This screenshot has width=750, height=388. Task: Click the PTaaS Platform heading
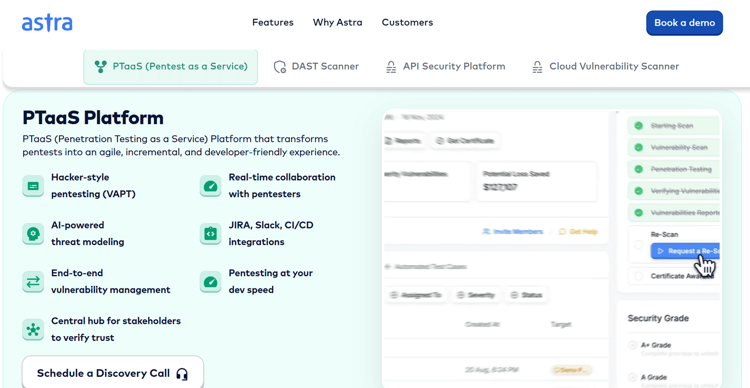(x=93, y=118)
